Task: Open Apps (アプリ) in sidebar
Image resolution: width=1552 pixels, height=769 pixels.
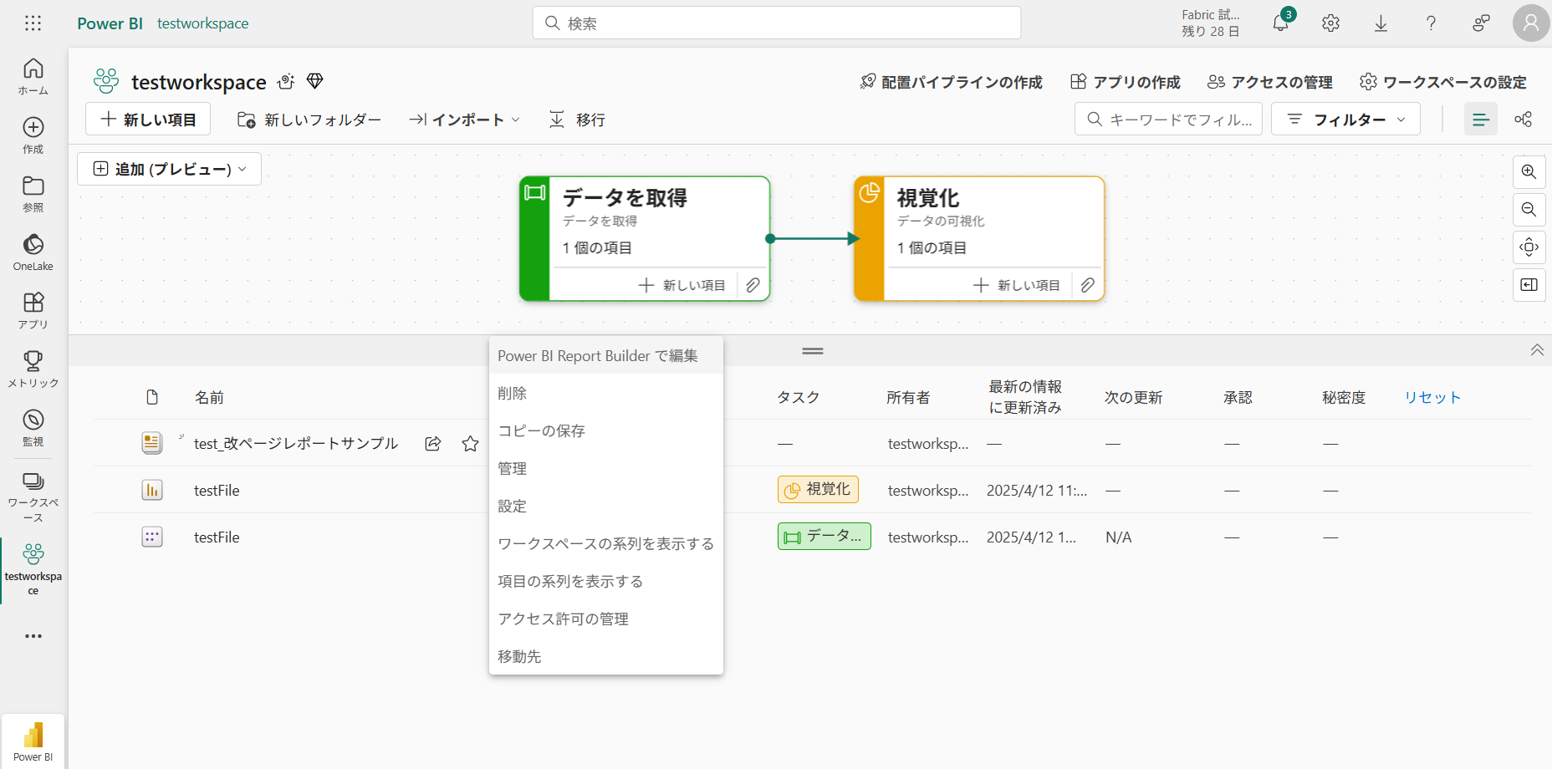Action: pos(33,311)
